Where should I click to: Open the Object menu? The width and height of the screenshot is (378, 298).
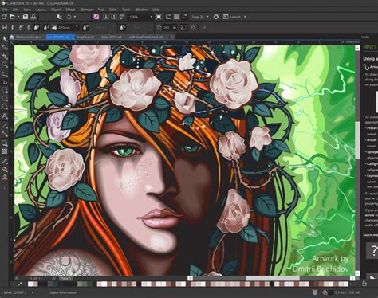point(56,10)
